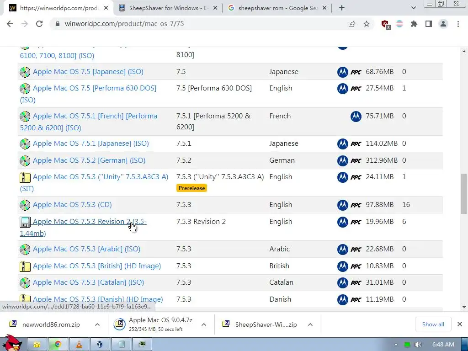Click the volume speaker tray icon
Screen dimensions: 468x351
tap(418, 345)
